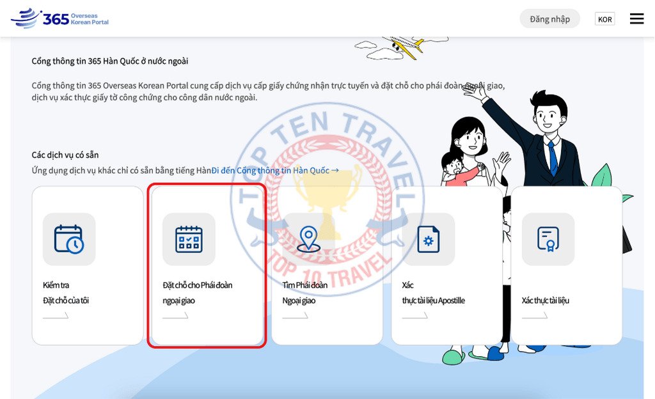Viewport: 655px width, 399px height.
Task: Click the heading Cổng thông tin 365 Hàn Quốc
Action: click(x=110, y=61)
